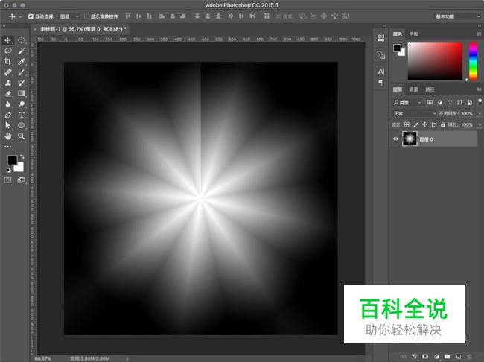Open the 基本功能 workspace dropdown

[x=456, y=16]
